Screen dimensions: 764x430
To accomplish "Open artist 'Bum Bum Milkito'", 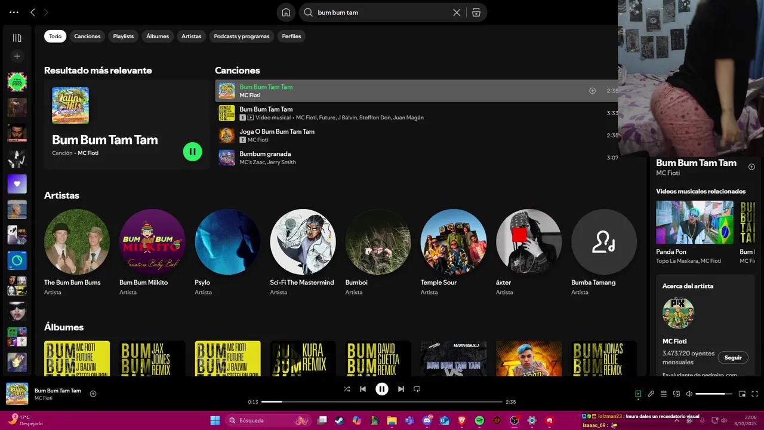I will click(x=152, y=252).
